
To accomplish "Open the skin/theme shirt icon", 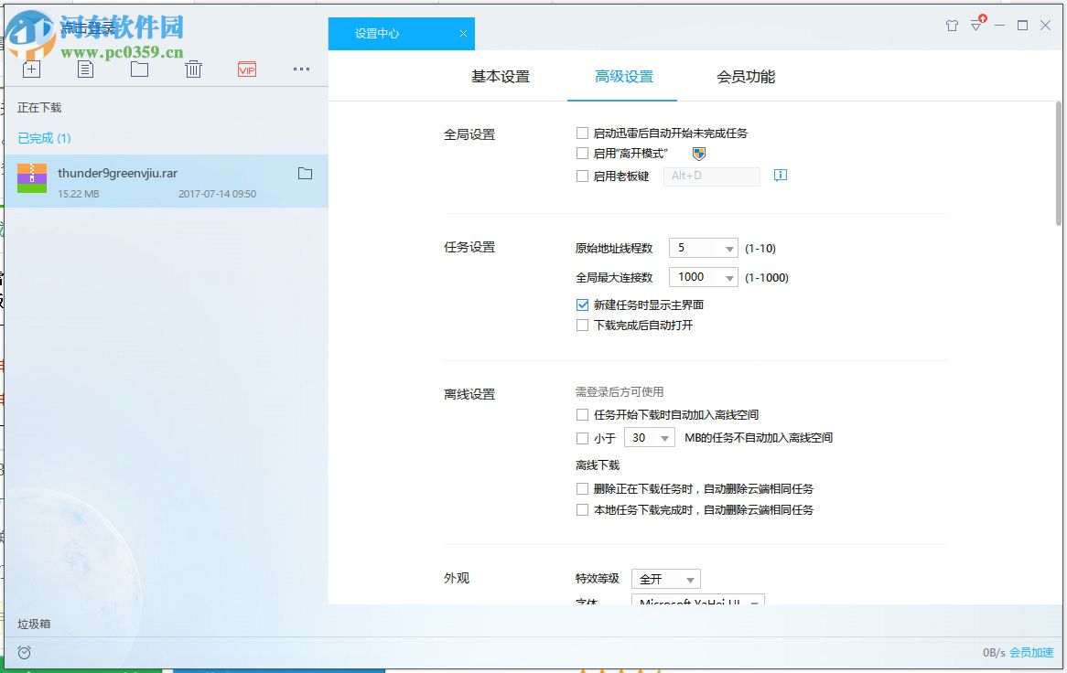I will (952, 26).
